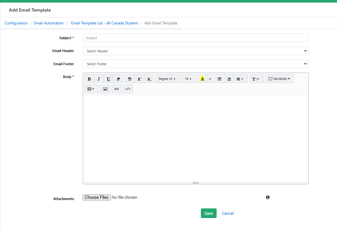
Task: Insert a hyperlink using the link icon
Action: [x=117, y=89]
